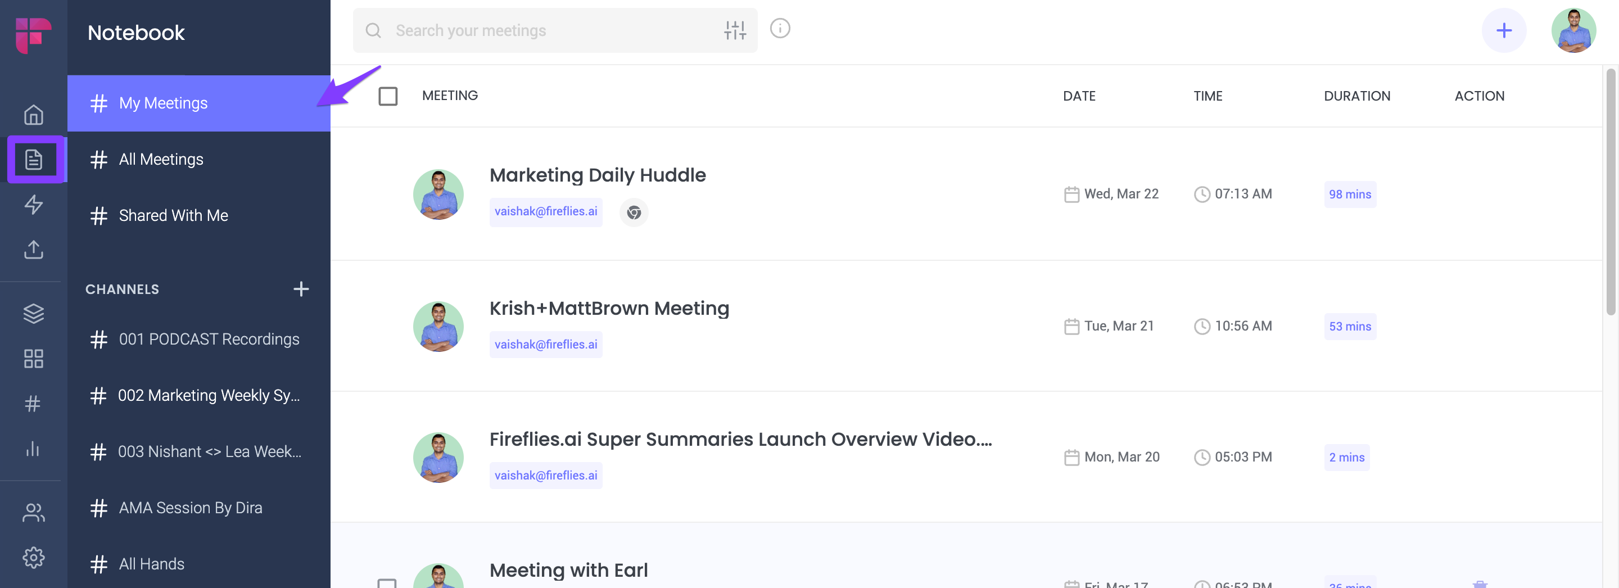Viewport: 1619px width, 588px height.
Task: Open the Integrations grid icon
Action: [x=33, y=358]
